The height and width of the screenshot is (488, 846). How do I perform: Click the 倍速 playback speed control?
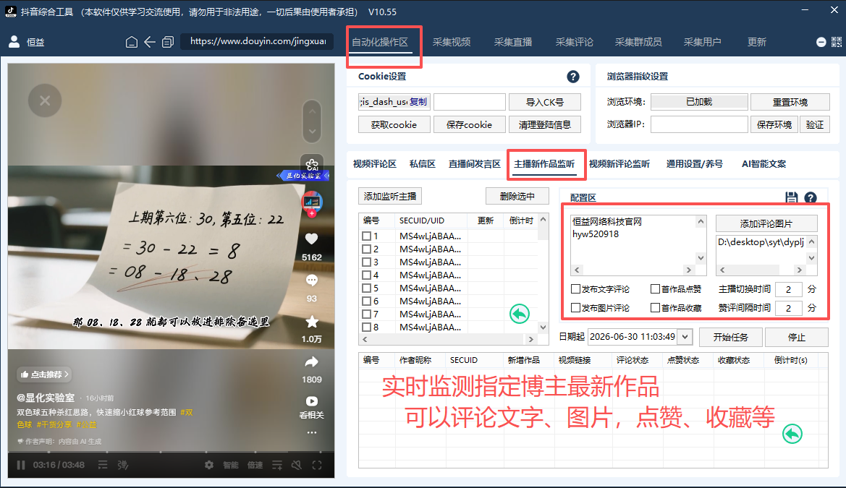[255, 465]
